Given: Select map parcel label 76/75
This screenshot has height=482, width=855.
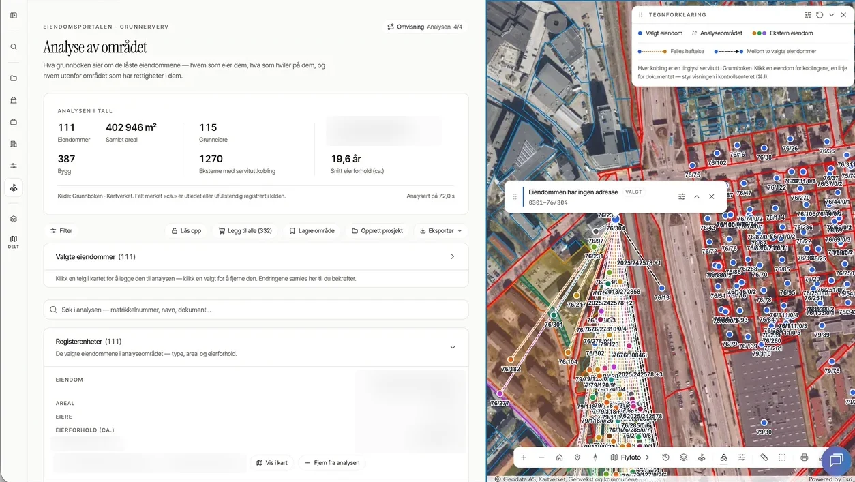Looking at the screenshot, I should coord(692,175).
